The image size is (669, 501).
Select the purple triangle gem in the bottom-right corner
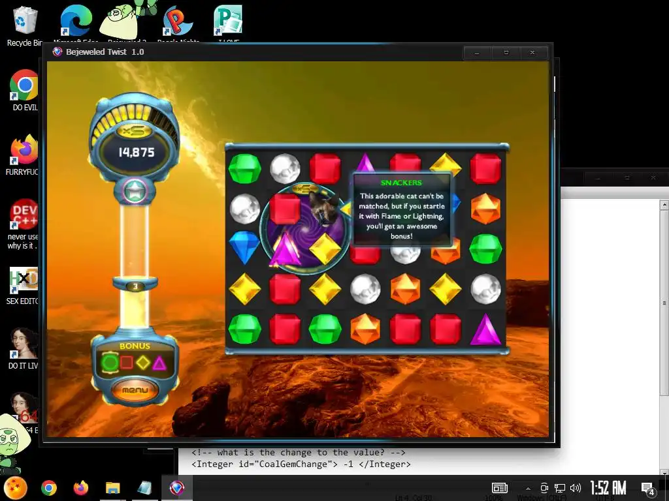pos(485,329)
